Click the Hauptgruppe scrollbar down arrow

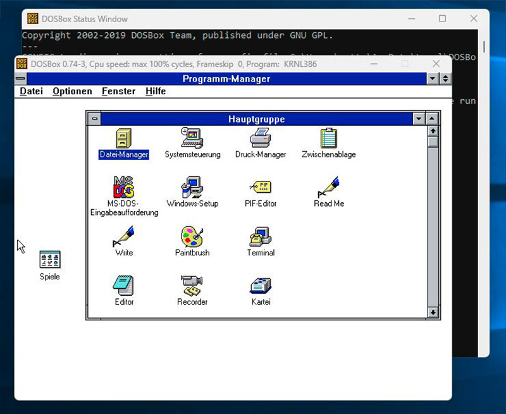tap(435, 312)
